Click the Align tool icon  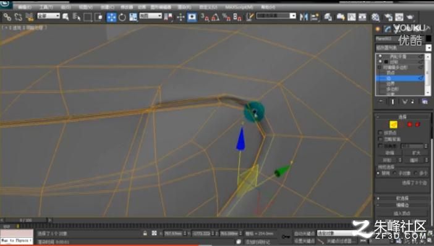315,17
